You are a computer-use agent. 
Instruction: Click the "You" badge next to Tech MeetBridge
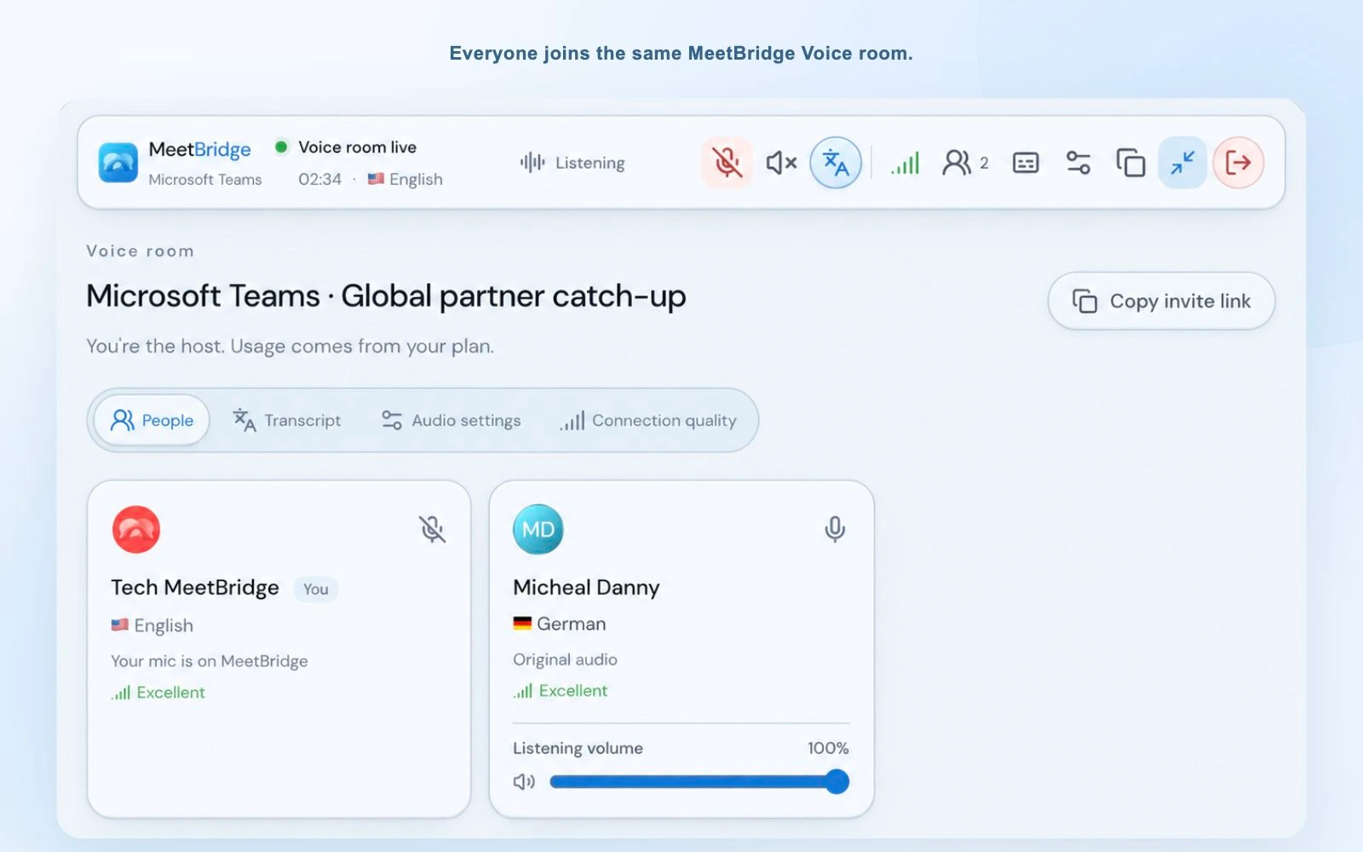(316, 589)
